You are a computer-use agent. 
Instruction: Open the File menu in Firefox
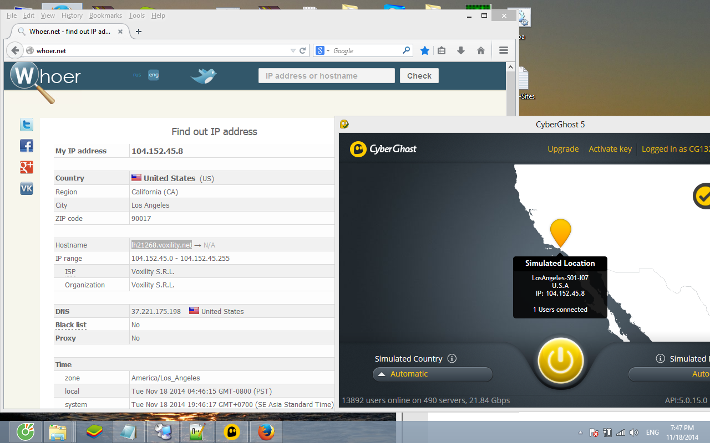pyautogui.click(x=12, y=16)
